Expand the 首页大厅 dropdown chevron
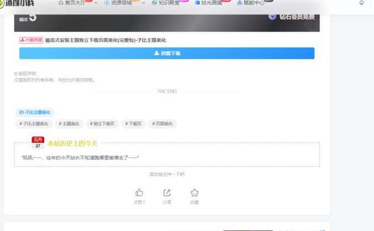Viewport: 374px width, 231px height. 96,3
